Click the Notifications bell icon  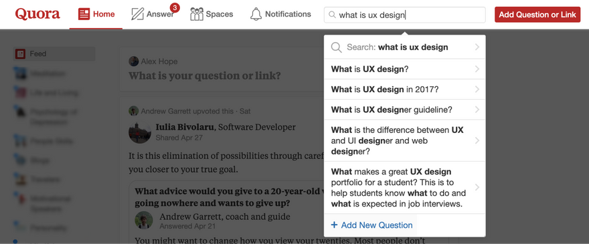tap(256, 14)
